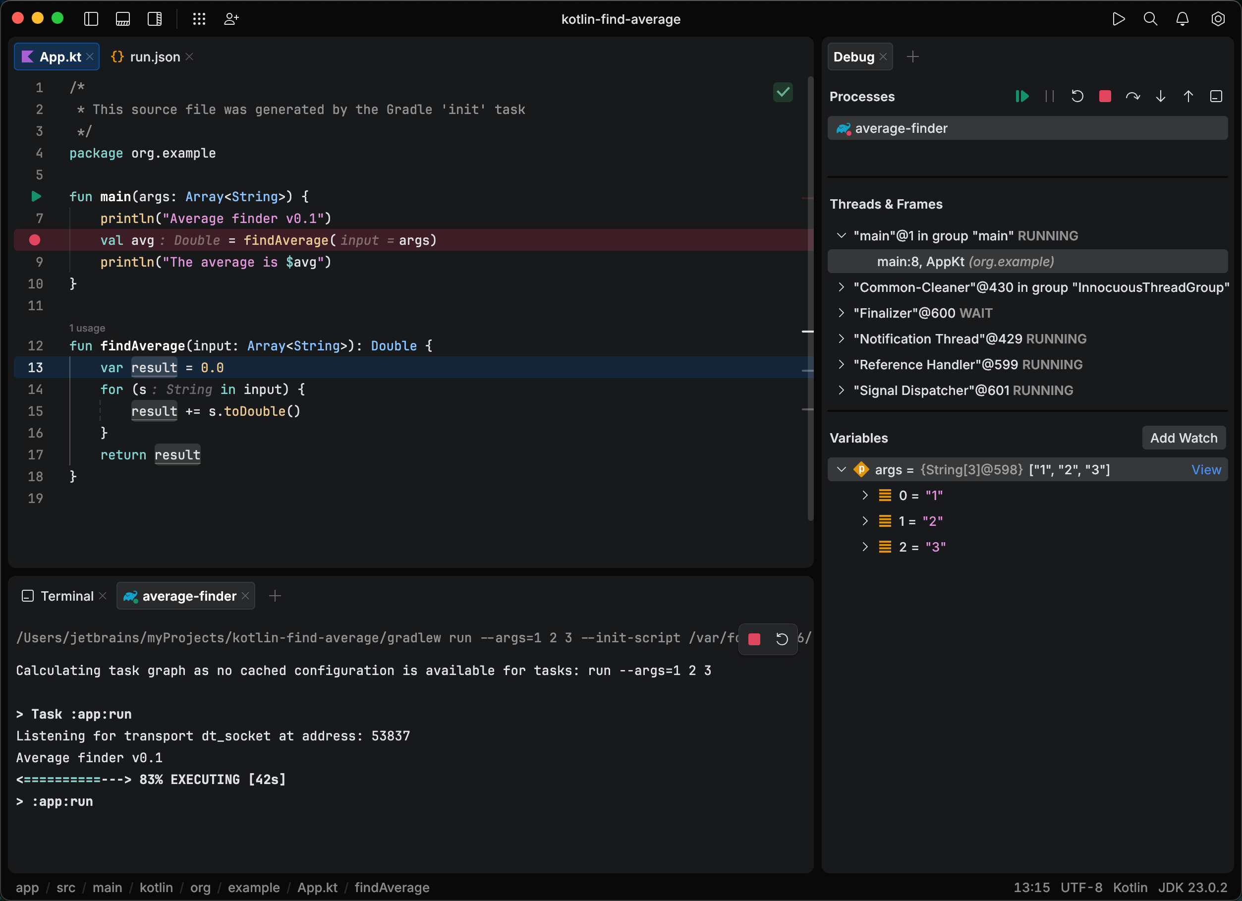Pause program execution
The image size is (1242, 901).
pos(1050,96)
